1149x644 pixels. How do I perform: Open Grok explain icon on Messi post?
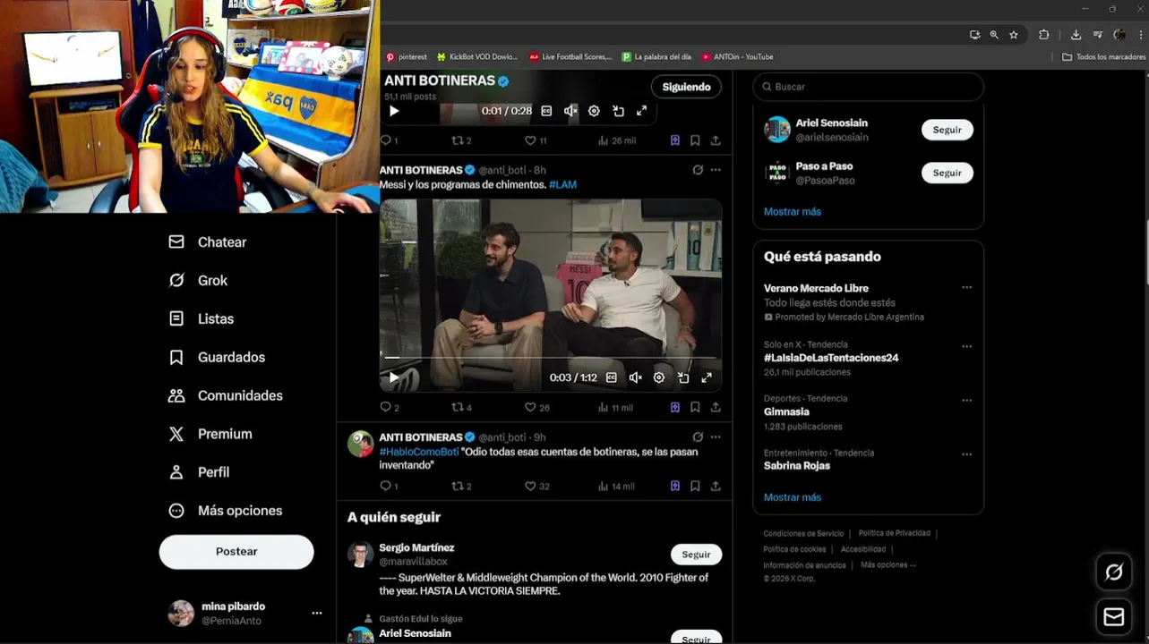(x=698, y=170)
